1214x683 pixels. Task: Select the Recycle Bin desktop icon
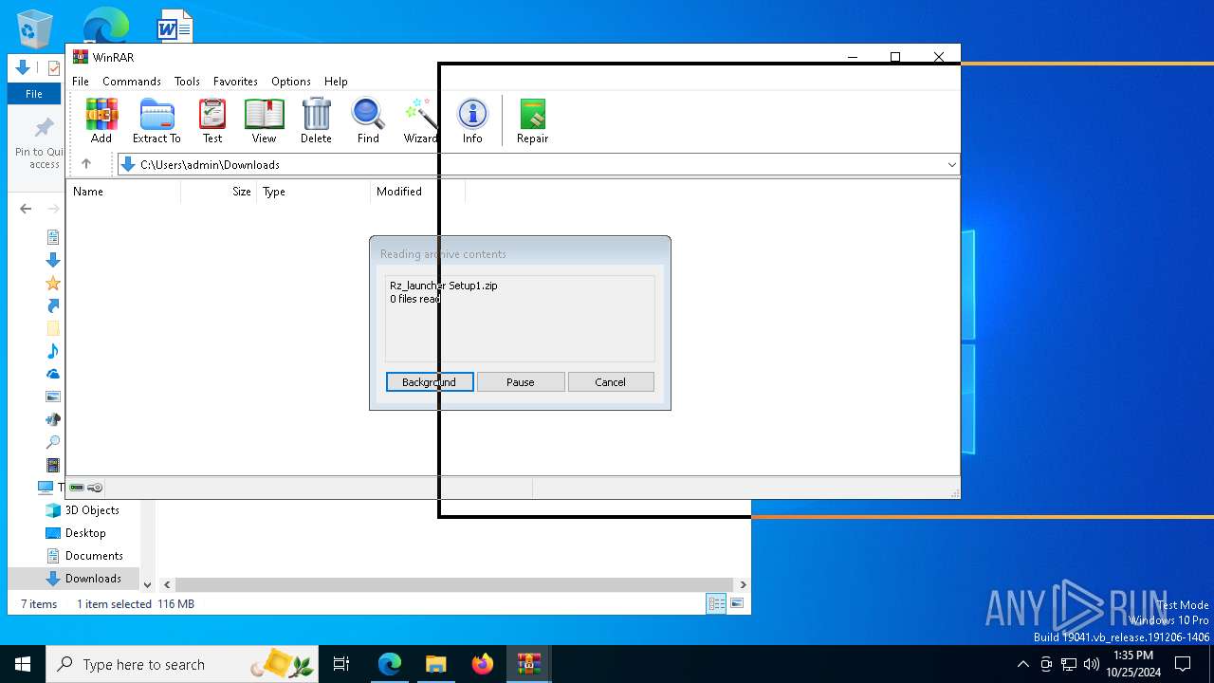coord(35,28)
